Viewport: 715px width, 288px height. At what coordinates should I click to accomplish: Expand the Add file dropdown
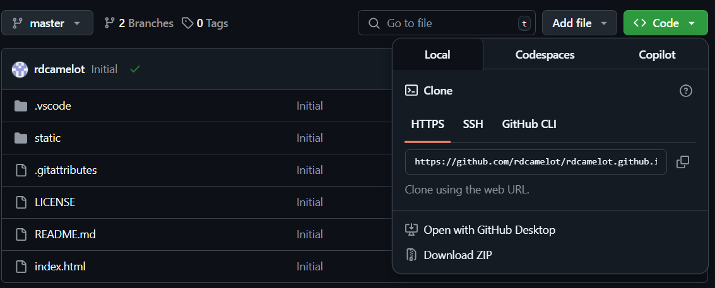[579, 23]
